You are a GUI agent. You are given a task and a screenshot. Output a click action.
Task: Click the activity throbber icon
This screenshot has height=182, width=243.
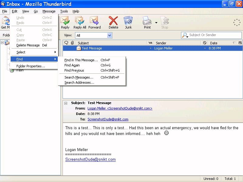coord(237,22)
